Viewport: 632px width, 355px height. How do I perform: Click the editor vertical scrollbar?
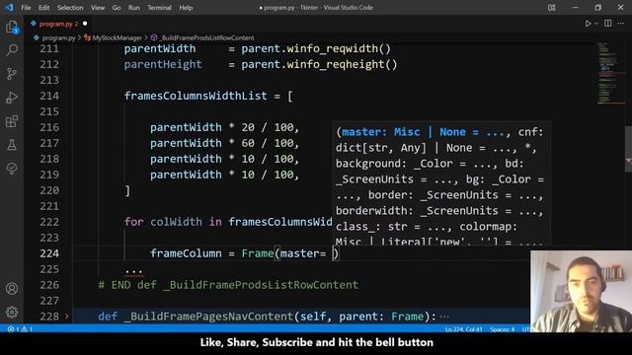(628, 149)
